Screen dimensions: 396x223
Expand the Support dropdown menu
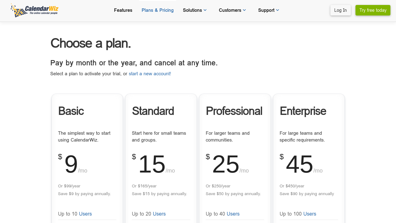coord(269,10)
